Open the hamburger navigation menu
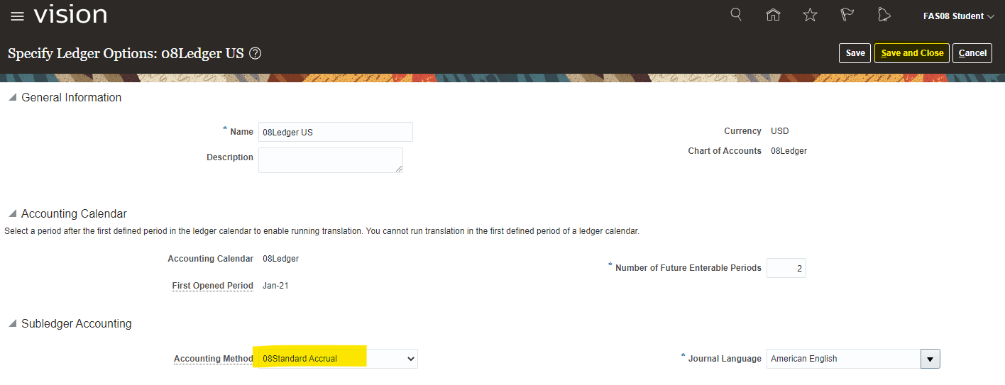Viewport: 1005px width, 385px height. tap(17, 16)
